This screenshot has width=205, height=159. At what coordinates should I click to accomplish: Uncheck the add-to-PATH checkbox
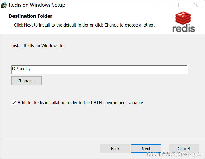click(14, 103)
